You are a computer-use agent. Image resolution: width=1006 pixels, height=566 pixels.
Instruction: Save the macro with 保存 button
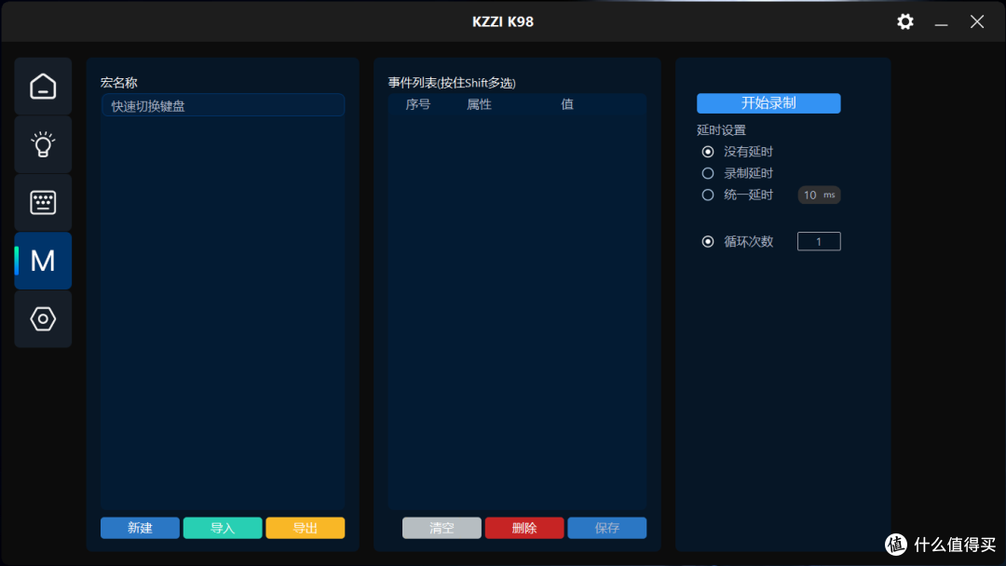coord(607,528)
